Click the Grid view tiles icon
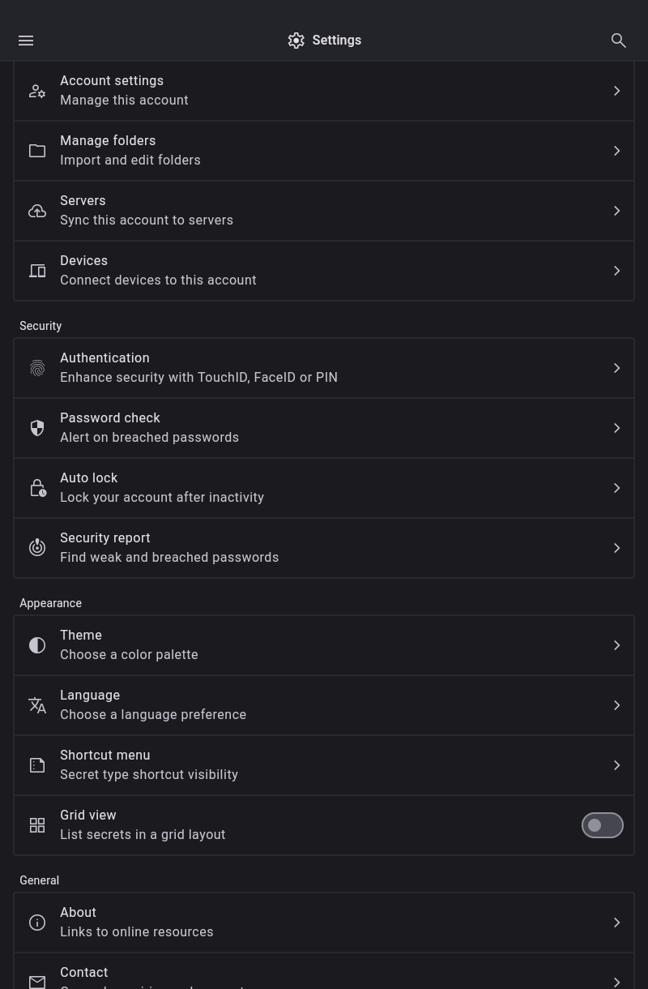Image resolution: width=648 pixels, height=989 pixels. coord(37,825)
